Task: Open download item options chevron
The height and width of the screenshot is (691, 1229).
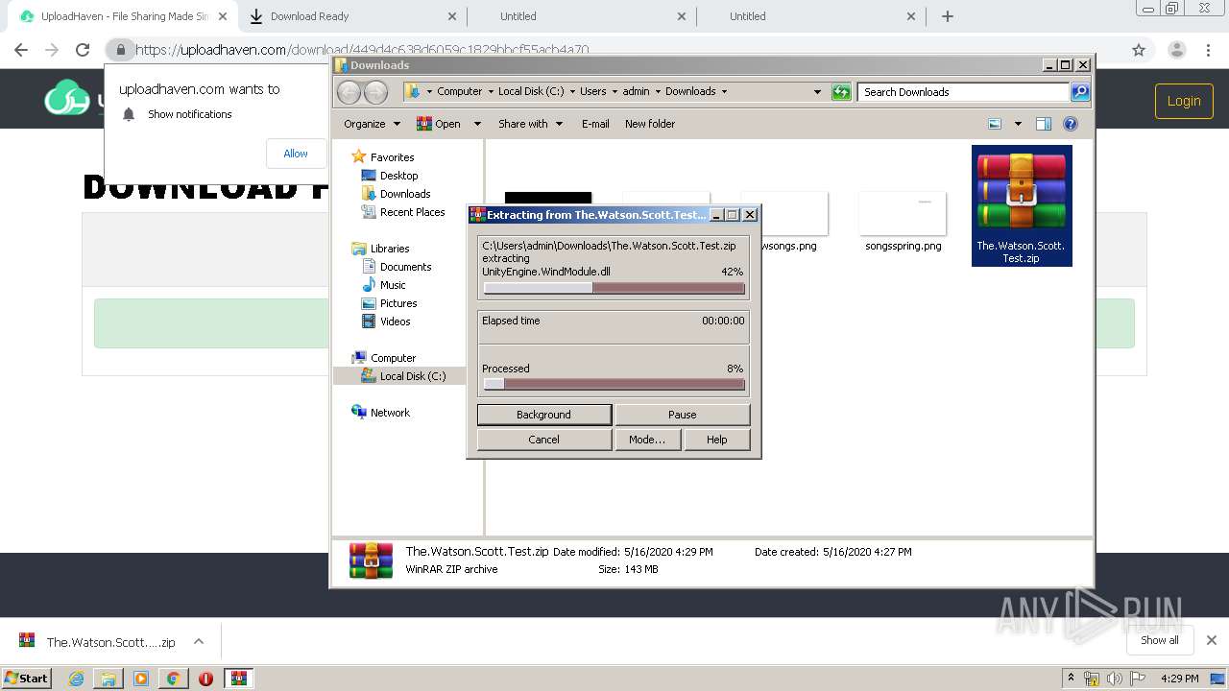Action: 199,641
